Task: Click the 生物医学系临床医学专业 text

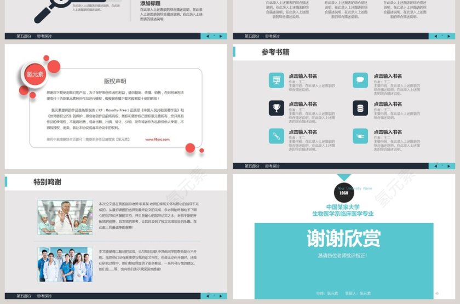Action: tap(343, 214)
